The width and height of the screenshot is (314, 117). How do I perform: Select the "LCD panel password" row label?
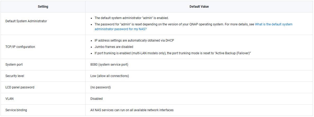pyautogui.click(x=20, y=87)
